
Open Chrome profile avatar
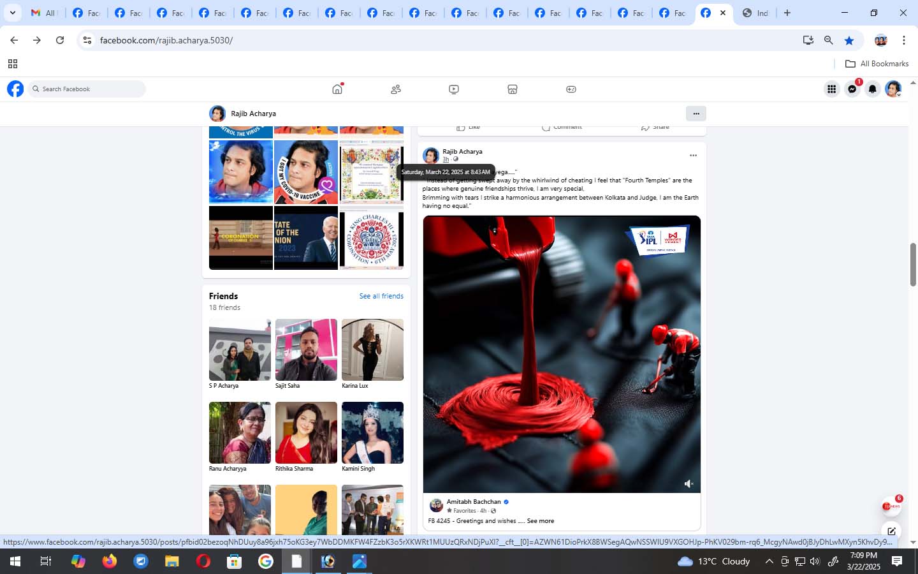click(x=881, y=40)
